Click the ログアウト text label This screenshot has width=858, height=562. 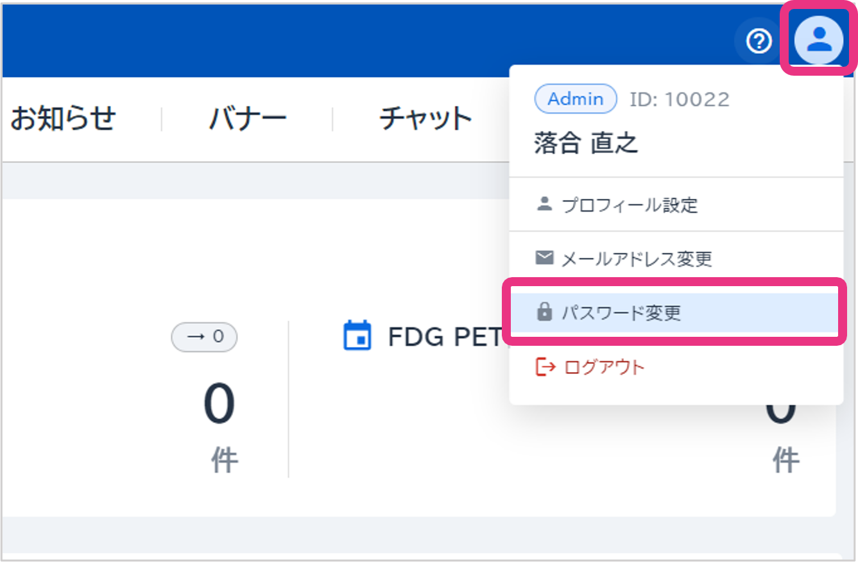point(604,368)
